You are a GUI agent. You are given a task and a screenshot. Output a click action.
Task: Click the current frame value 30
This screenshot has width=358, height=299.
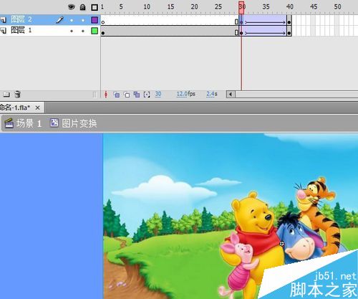click(158, 94)
